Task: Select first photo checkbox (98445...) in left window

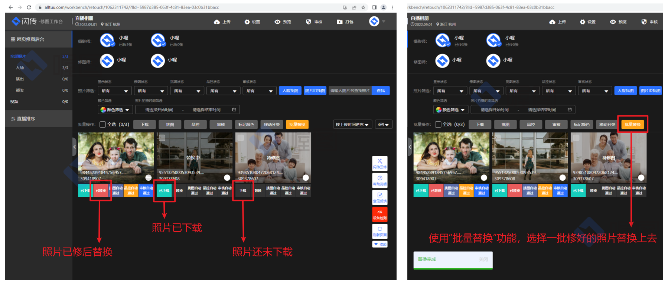Action: point(84,138)
